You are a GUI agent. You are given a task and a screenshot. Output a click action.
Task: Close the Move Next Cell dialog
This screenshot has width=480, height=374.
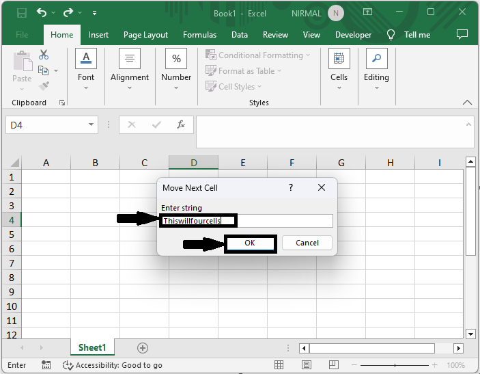(x=322, y=187)
